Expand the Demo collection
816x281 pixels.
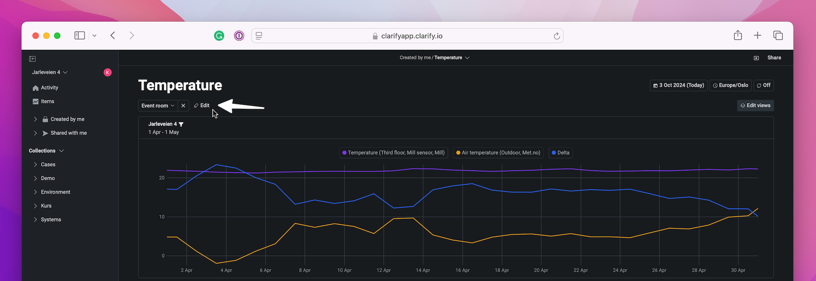tap(35, 178)
